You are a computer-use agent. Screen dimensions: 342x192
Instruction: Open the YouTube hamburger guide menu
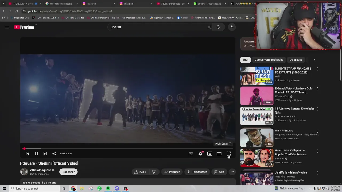click(x=7, y=27)
